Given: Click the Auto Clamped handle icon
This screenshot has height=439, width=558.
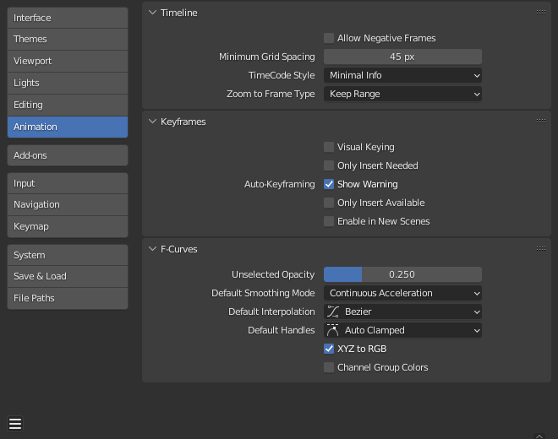Looking at the screenshot, I should pos(333,330).
